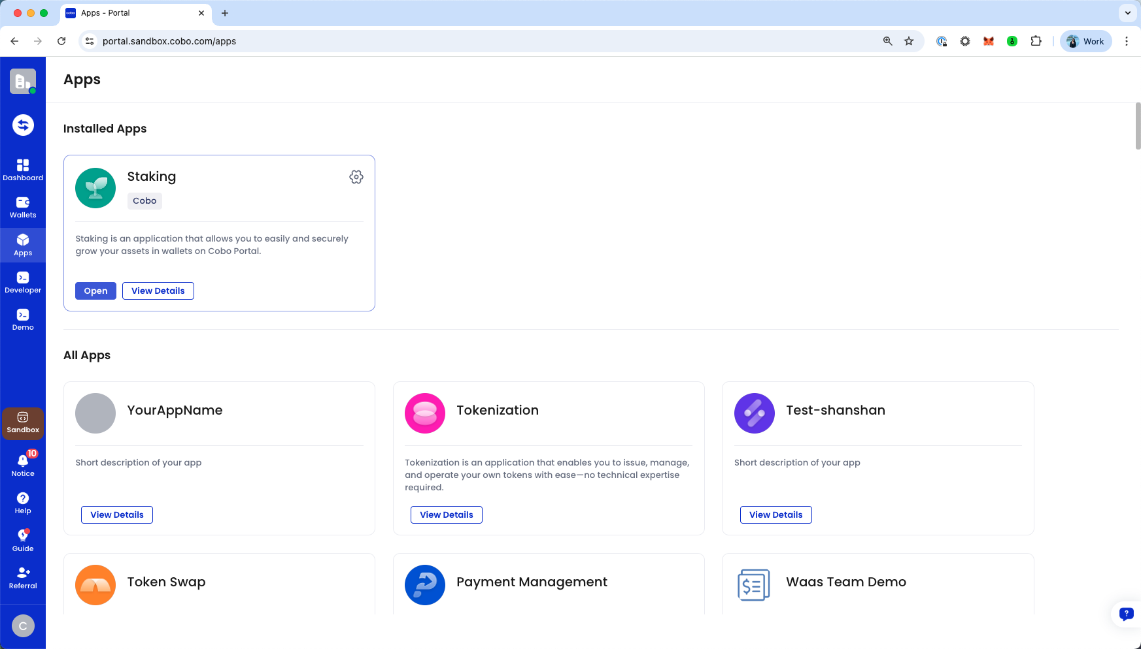View Details for the Tokenization app
The width and height of the screenshot is (1141, 649).
click(x=446, y=514)
